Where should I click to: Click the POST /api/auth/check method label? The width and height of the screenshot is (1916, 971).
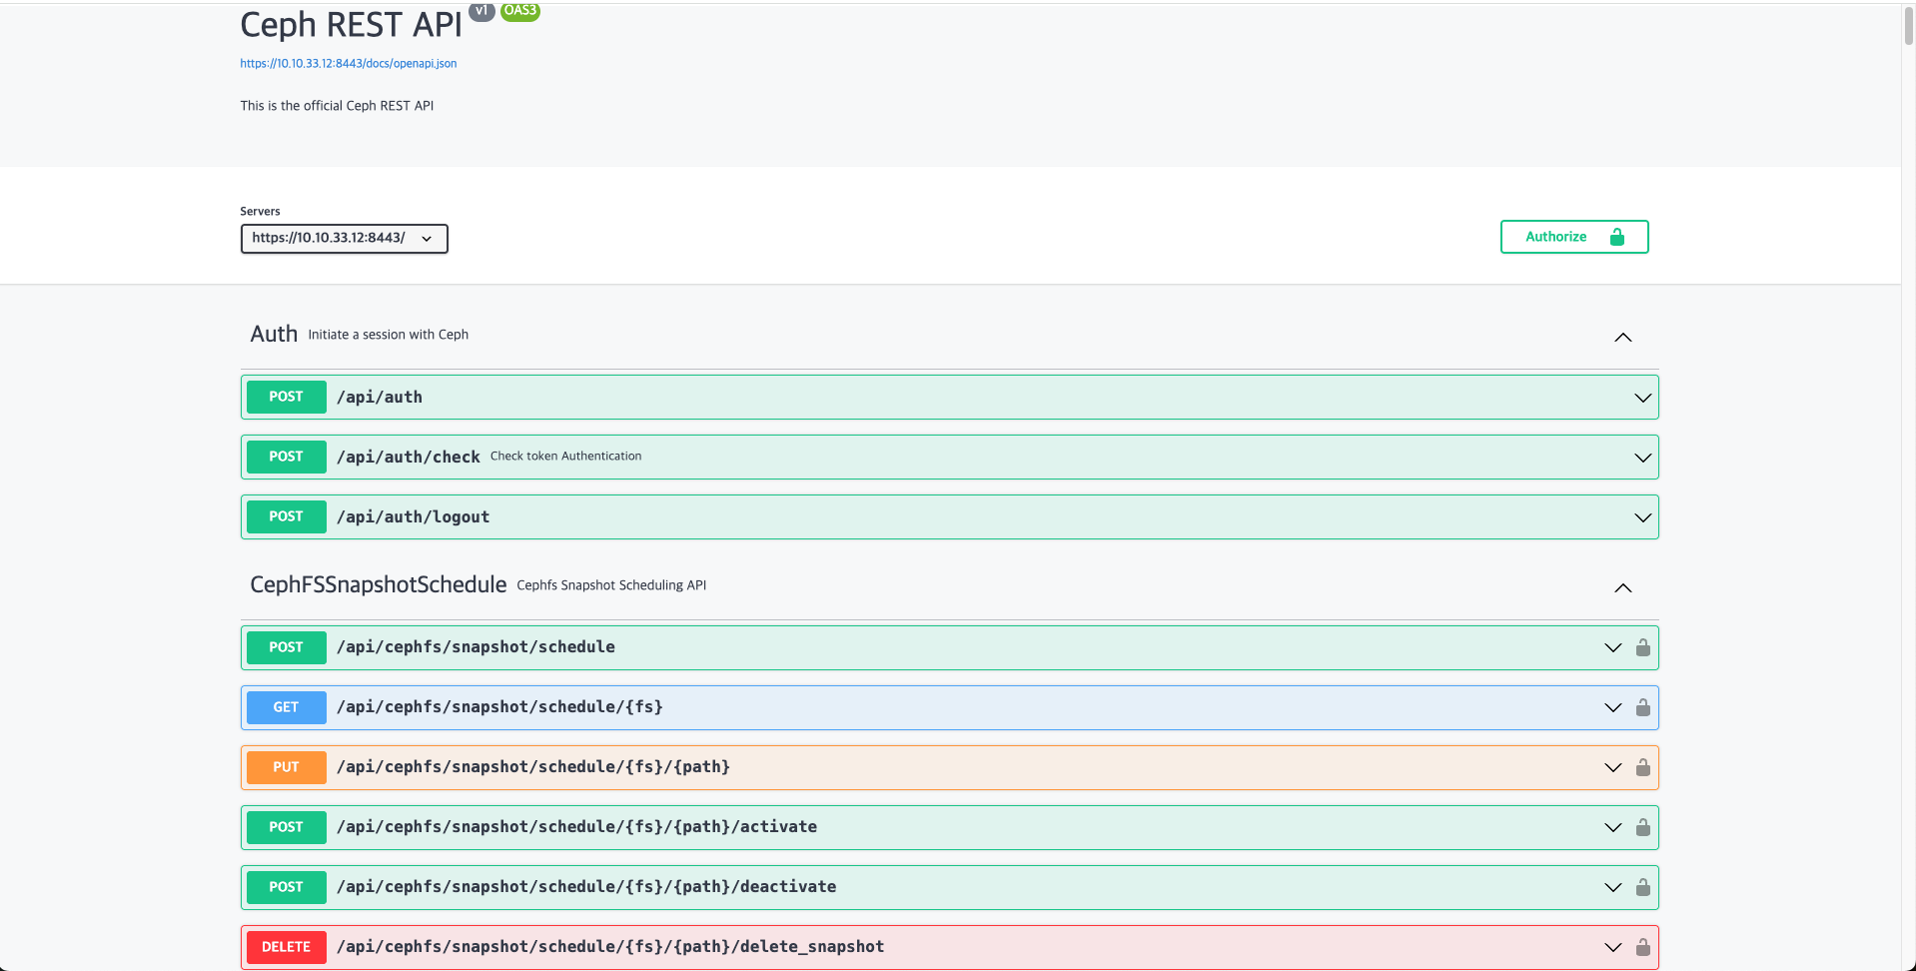pyautogui.click(x=286, y=457)
